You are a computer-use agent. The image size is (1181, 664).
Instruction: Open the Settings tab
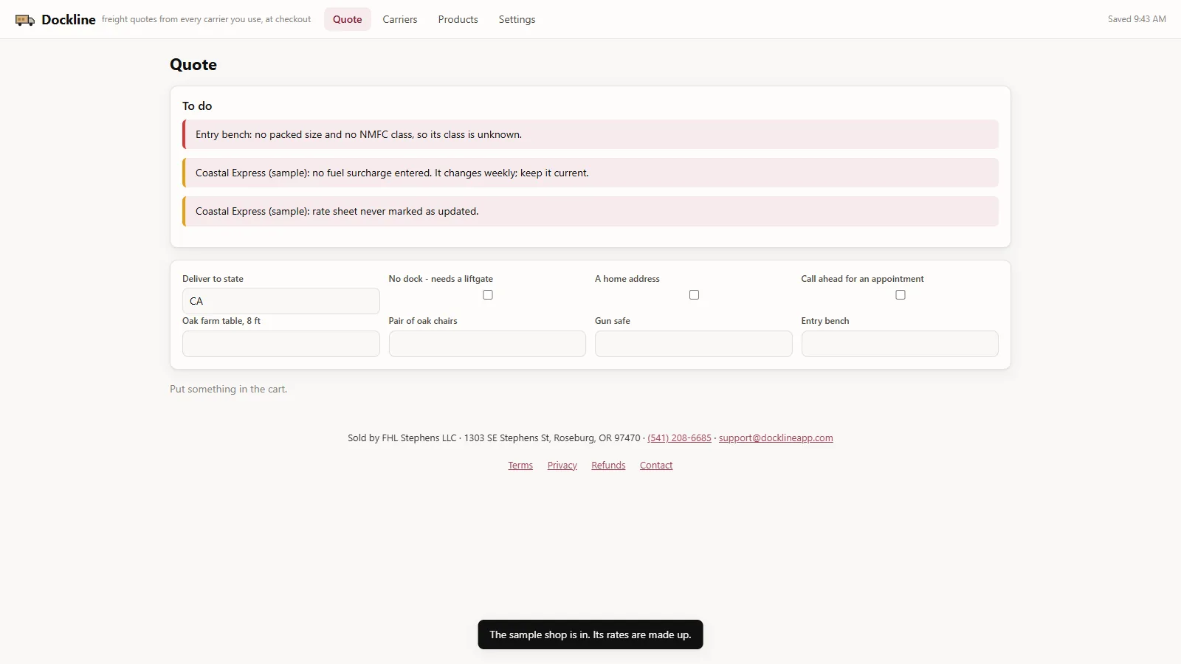(517, 19)
